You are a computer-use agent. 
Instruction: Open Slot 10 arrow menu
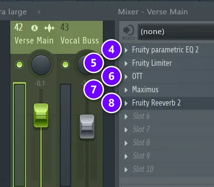[x=126, y=170]
